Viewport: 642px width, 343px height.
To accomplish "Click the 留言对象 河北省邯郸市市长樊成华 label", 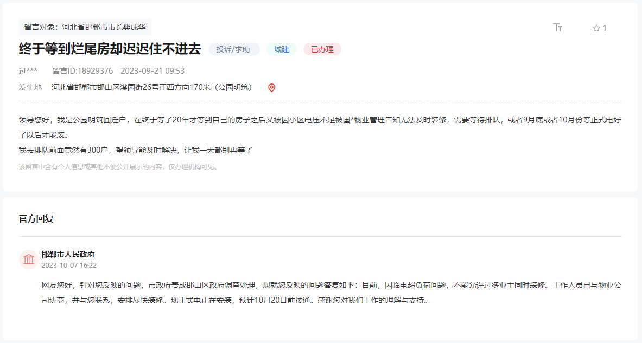I will (x=85, y=28).
